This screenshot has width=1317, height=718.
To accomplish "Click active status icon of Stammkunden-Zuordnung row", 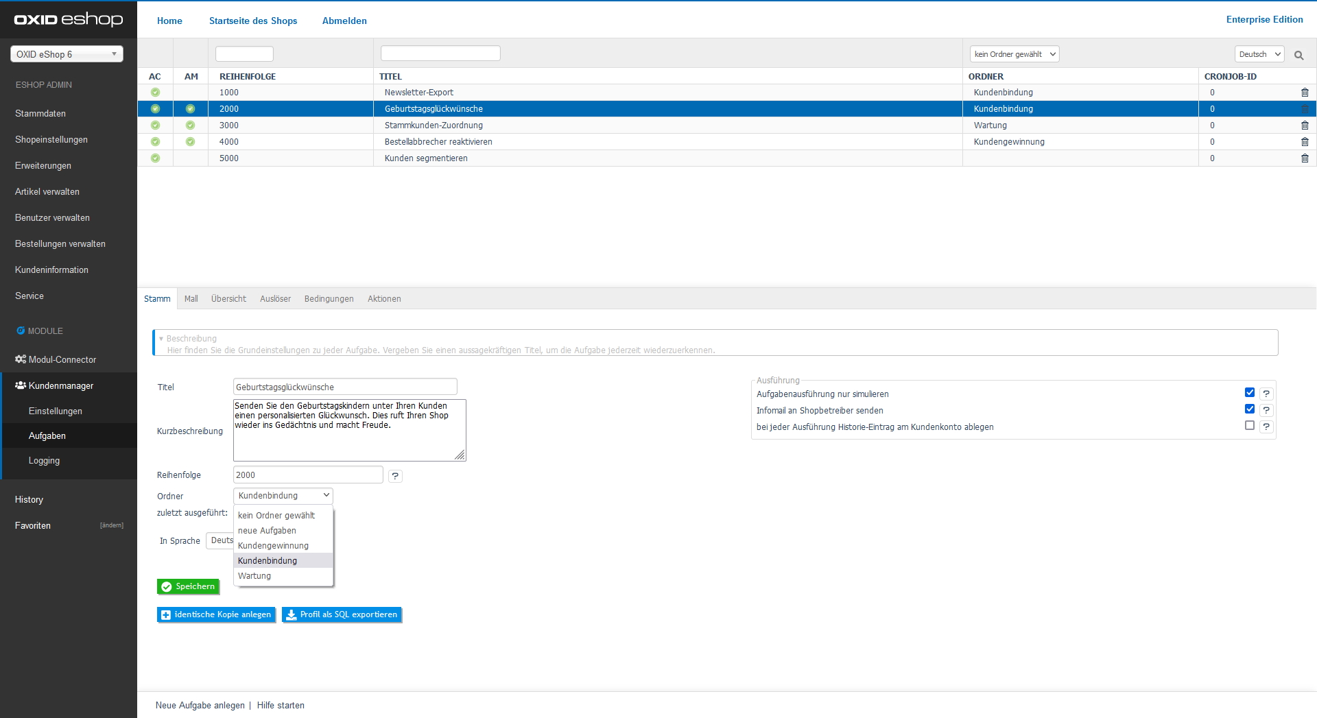I will [x=155, y=125].
